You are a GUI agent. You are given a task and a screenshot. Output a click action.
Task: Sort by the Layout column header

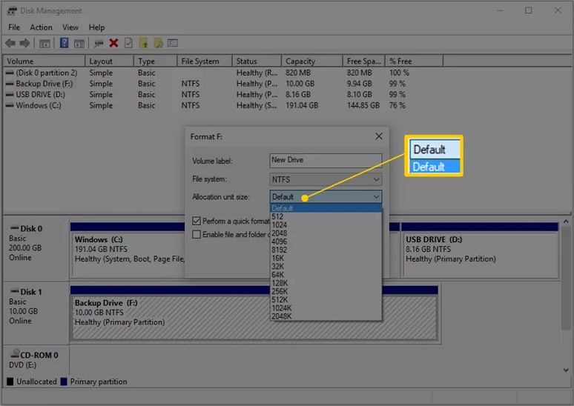[109, 61]
